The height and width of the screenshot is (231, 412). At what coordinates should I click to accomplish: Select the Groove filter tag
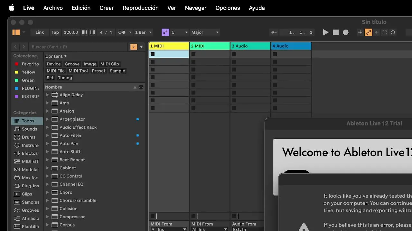click(72, 64)
